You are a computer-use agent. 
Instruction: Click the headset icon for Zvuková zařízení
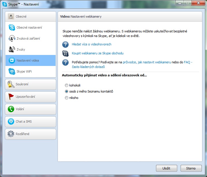pyautogui.click(x=12, y=38)
